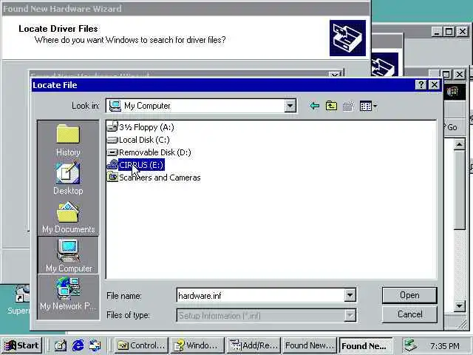Click the system tray hardware icon

(411, 345)
